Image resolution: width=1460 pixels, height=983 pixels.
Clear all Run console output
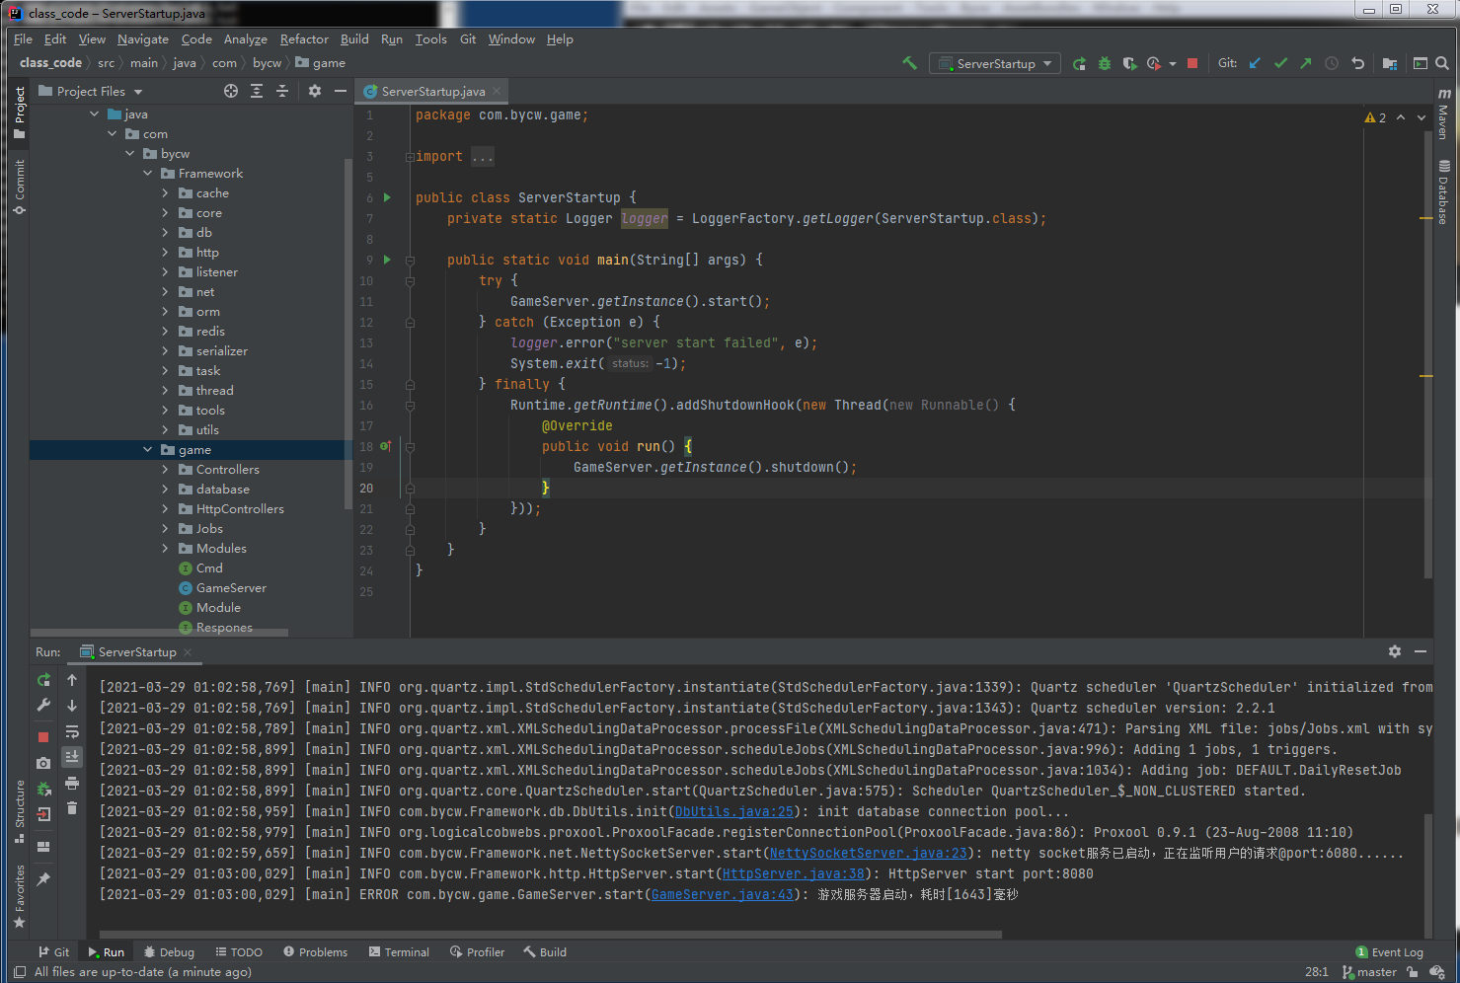72,808
